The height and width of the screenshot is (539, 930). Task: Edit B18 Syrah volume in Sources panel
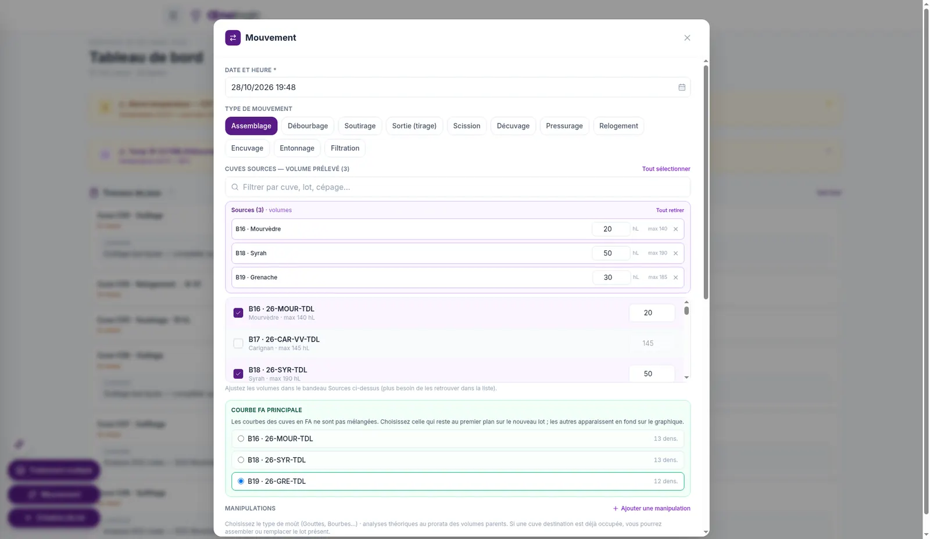[611, 253]
